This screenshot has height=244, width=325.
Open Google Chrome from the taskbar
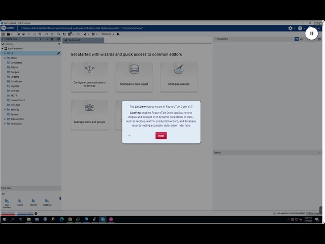pyautogui.click(x=70, y=219)
